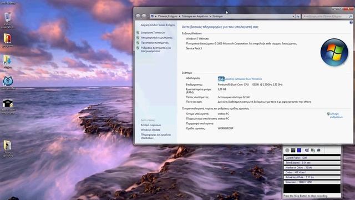355x200 pixels.
Task: Open Αρχική σελίδα Πίνακα Ελέγχου link
Action: (x=158, y=25)
